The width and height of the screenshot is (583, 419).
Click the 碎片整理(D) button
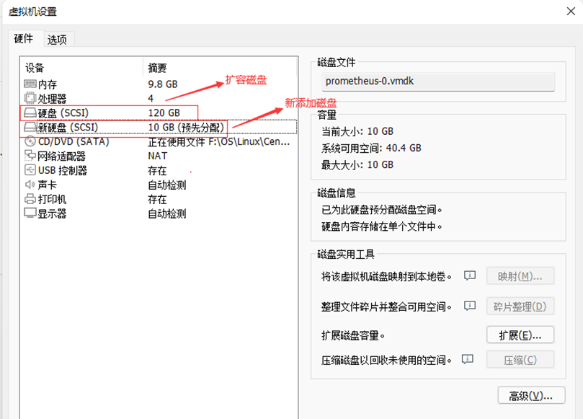click(520, 306)
